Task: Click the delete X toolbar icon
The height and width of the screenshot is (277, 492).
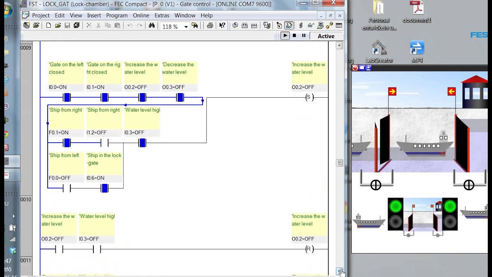Action: (89, 25)
